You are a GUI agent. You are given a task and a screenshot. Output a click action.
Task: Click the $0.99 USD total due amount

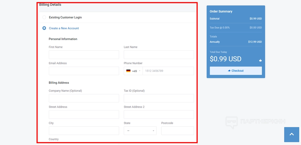coord(225,59)
